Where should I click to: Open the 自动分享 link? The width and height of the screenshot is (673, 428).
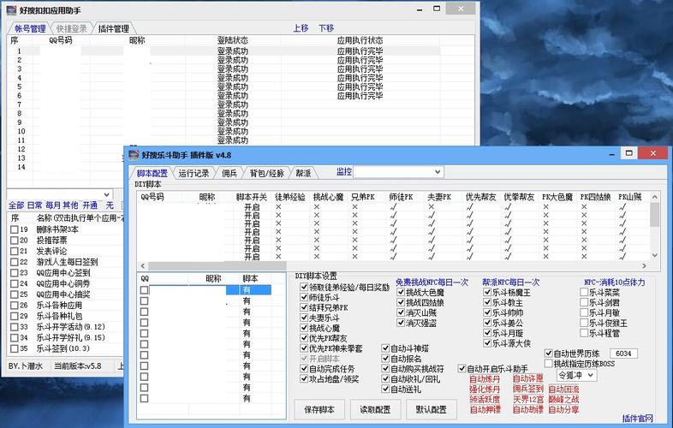click(x=563, y=409)
